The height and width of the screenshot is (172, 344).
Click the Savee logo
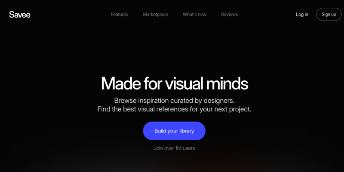pyautogui.click(x=20, y=15)
